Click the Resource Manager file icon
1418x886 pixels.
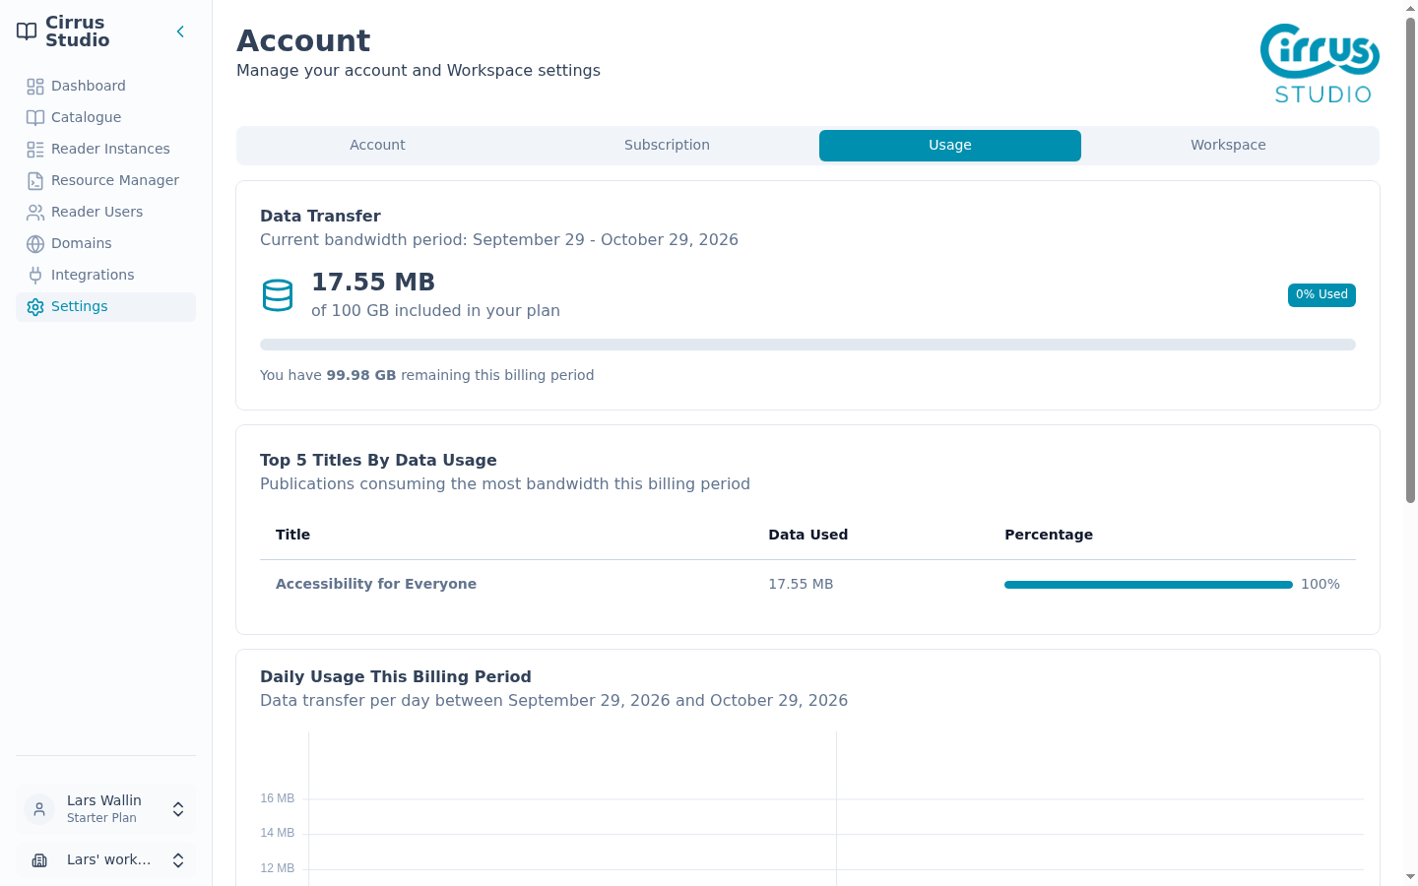pyautogui.click(x=35, y=181)
